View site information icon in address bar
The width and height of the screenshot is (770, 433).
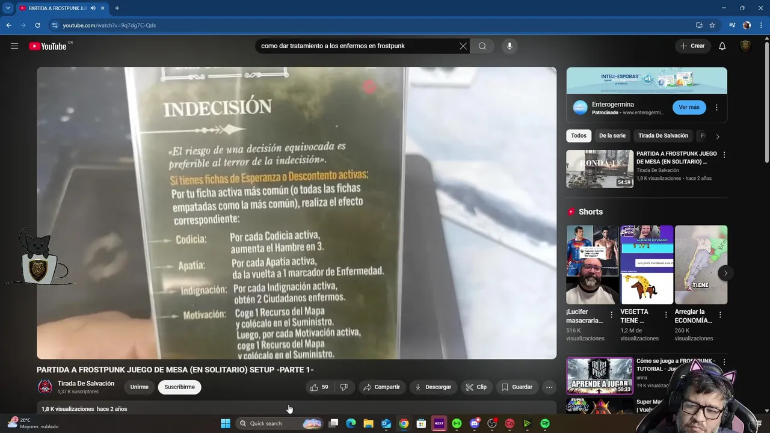coord(55,25)
